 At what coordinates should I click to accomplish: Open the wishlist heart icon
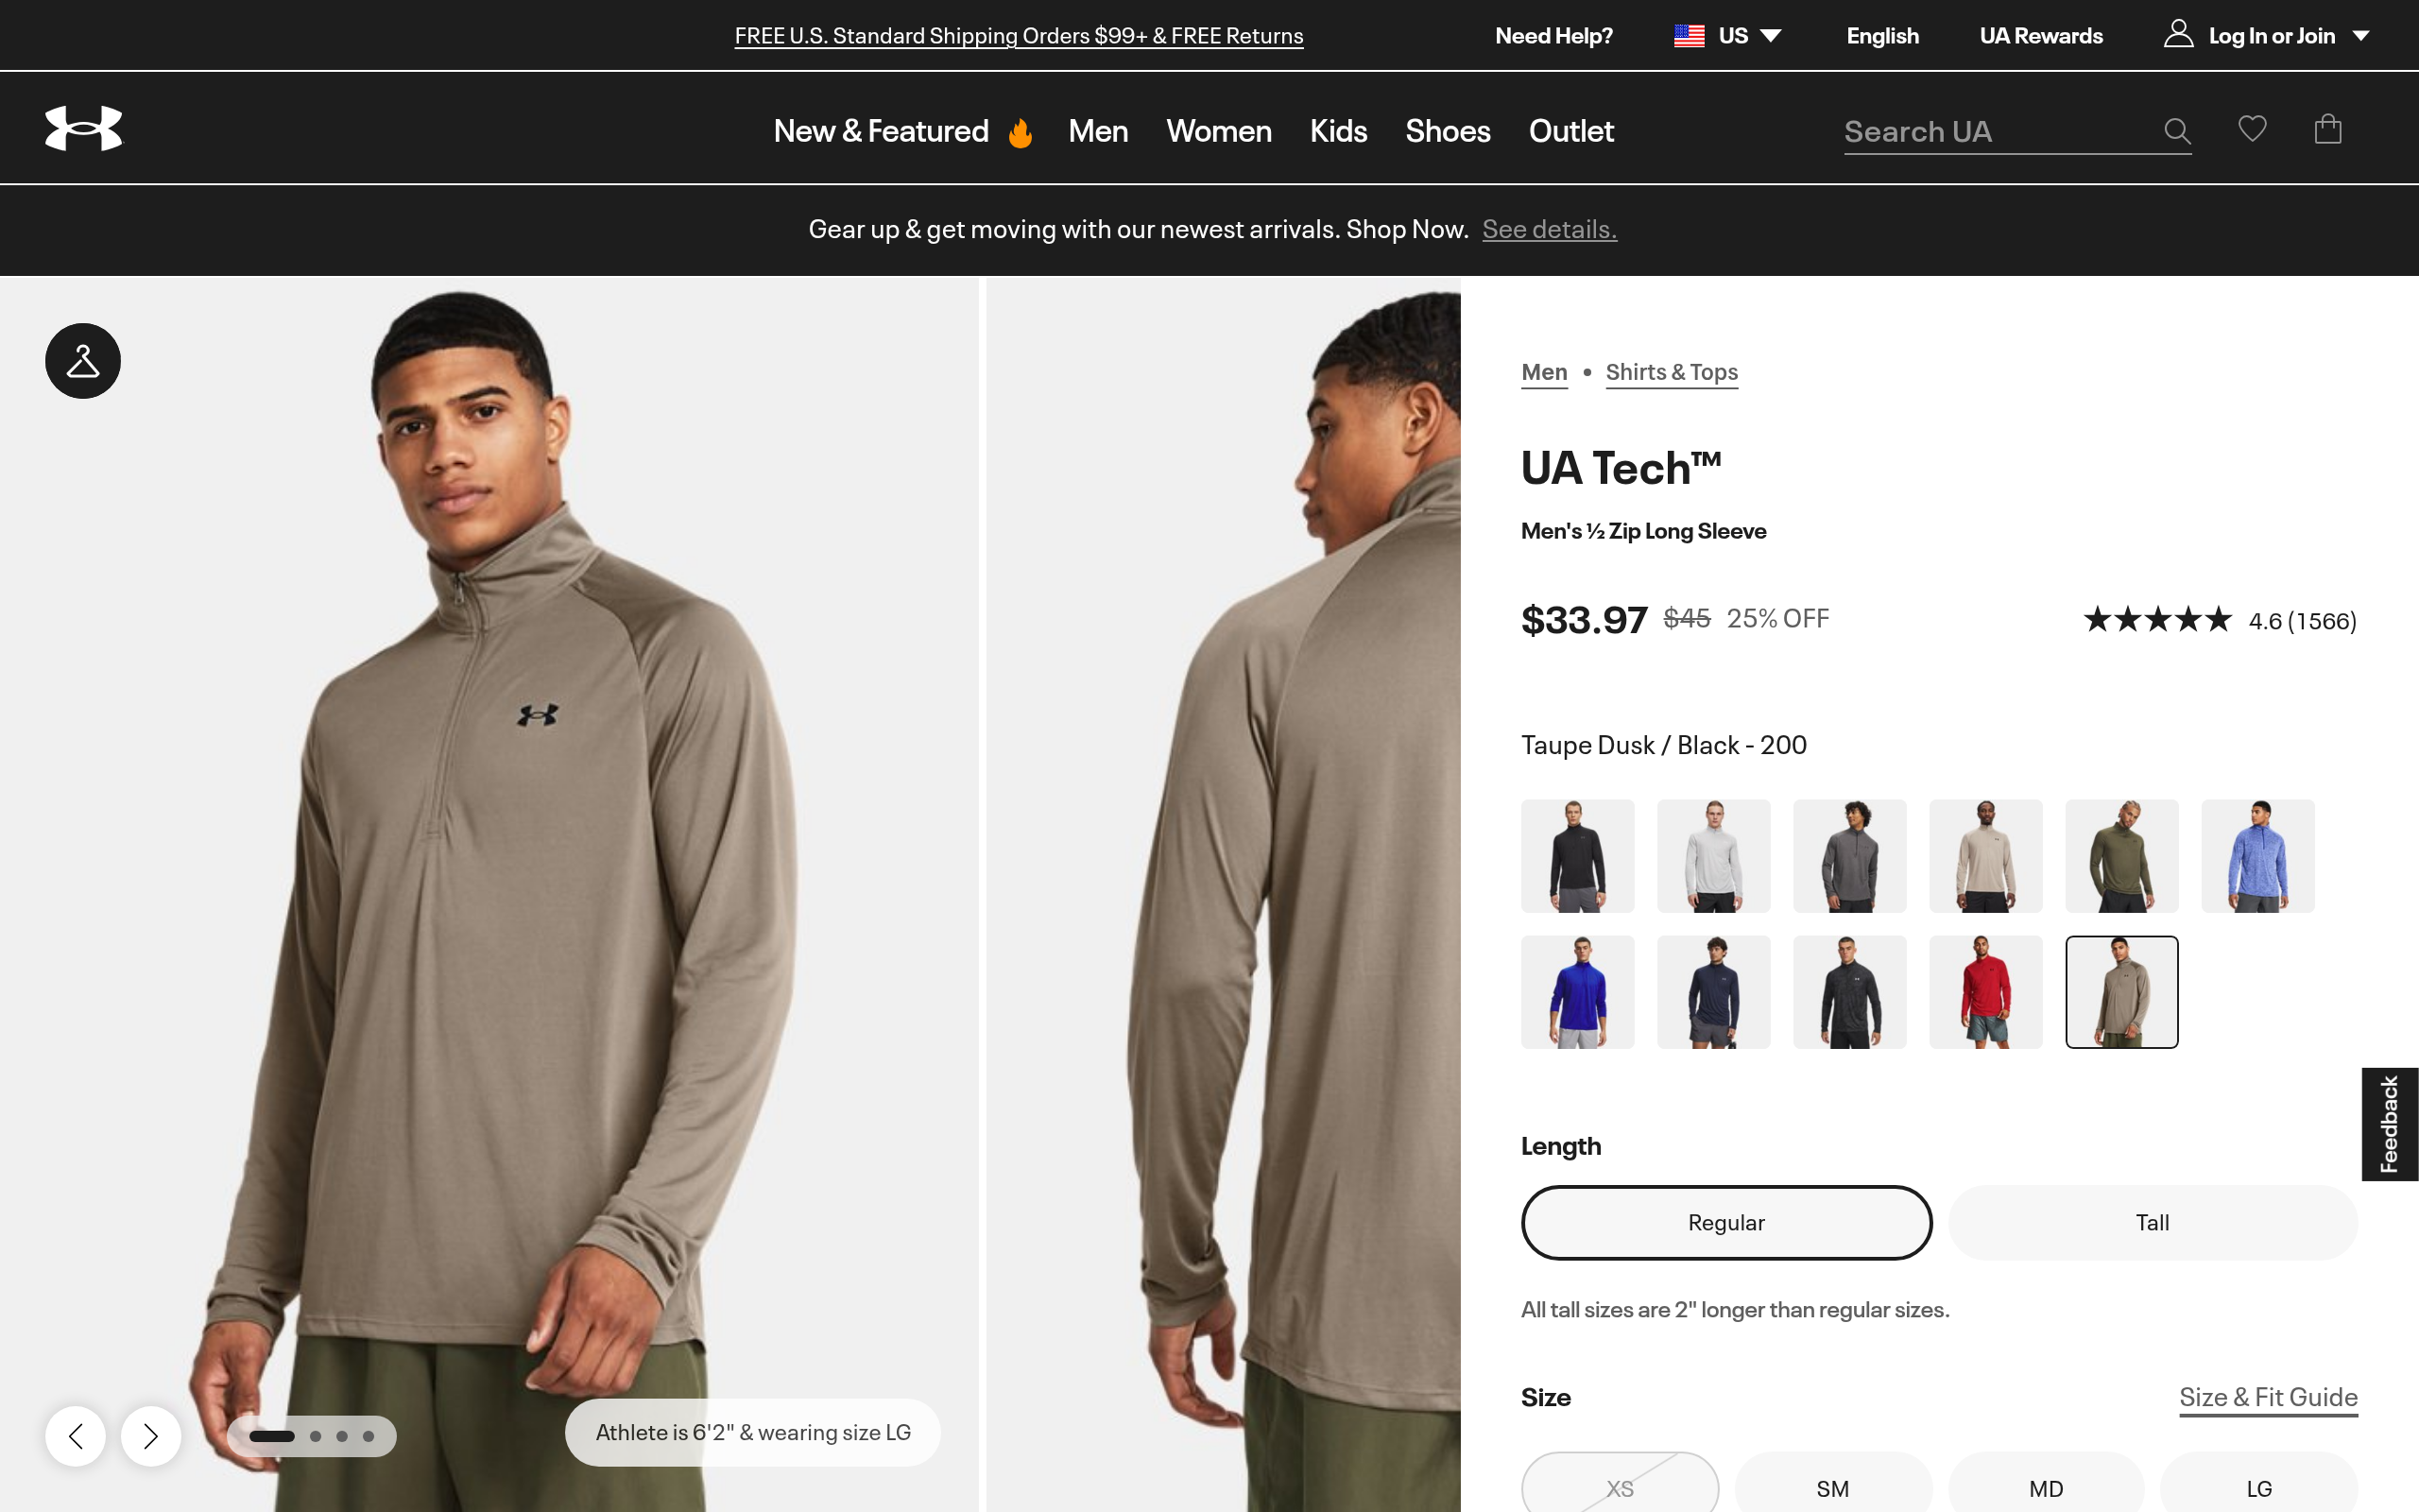tap(2252, 129)
